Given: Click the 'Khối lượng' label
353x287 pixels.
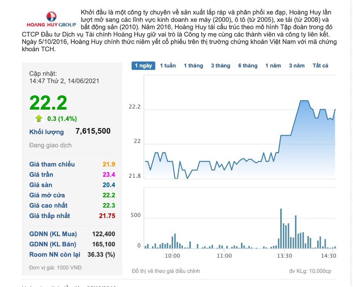Looking at the screenshot, I should click(x=46, y=132).
